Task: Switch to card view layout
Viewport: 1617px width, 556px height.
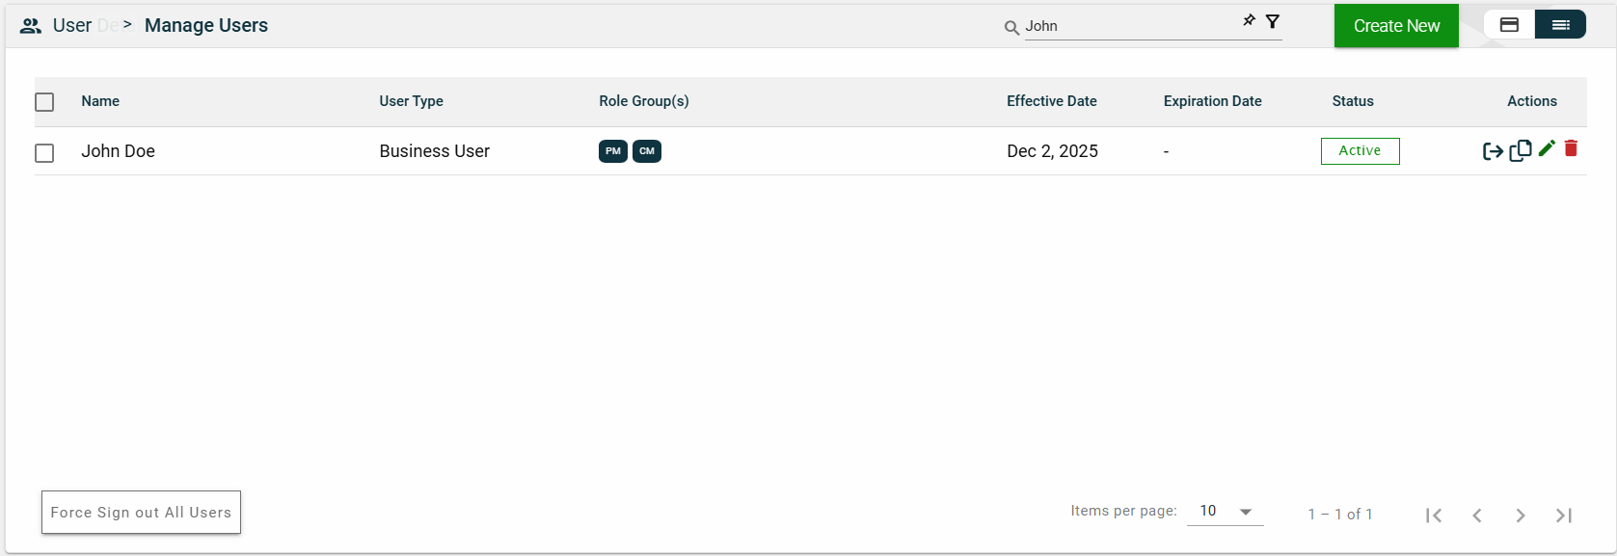Action: (x=1509, y=25)
